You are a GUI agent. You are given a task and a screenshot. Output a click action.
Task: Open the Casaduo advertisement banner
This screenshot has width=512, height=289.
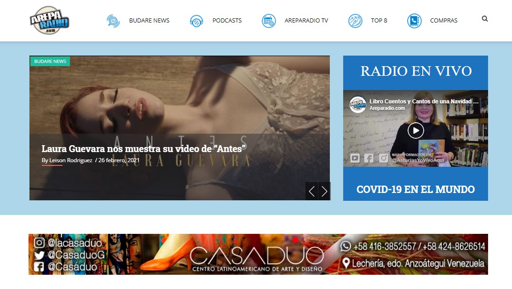tap(258, 254)
